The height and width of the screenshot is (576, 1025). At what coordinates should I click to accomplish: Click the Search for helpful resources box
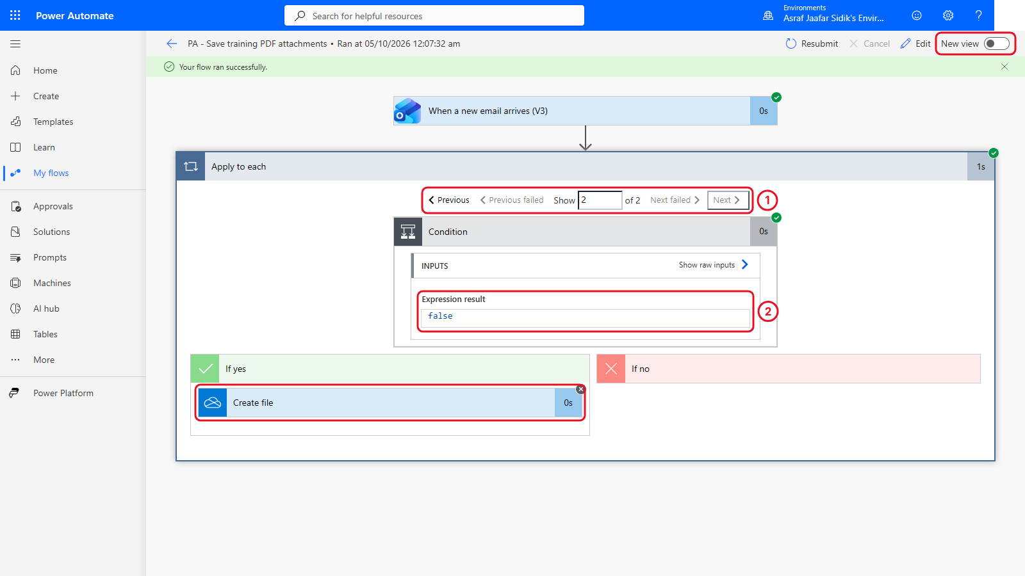pos(434,15)
